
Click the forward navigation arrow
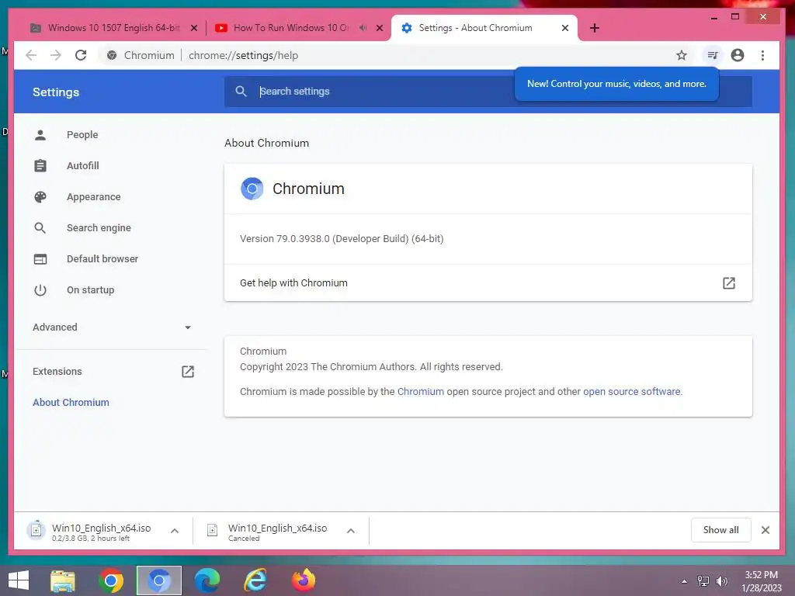click(56, 55)
